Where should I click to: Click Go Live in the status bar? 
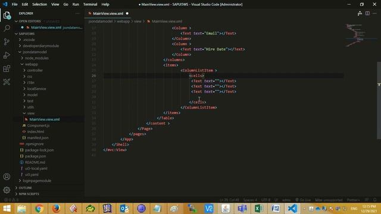click(x=303, y=200)
